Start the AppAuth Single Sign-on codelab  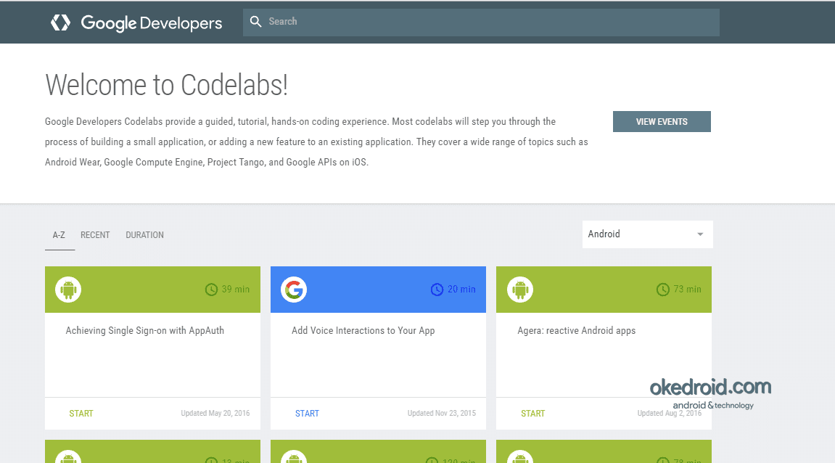(x=81, y=414)
